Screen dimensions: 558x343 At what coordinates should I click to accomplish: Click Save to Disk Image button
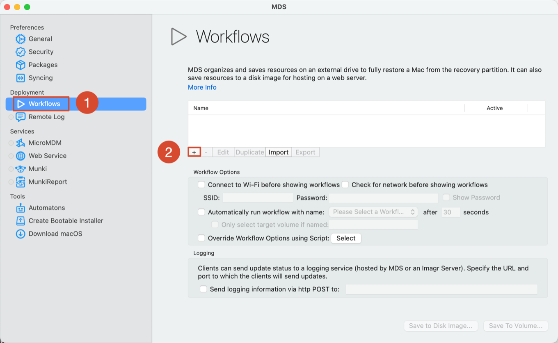click(441, 326)
